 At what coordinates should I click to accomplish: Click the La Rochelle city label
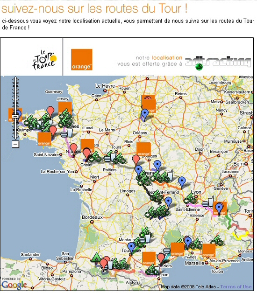point(81,190)
